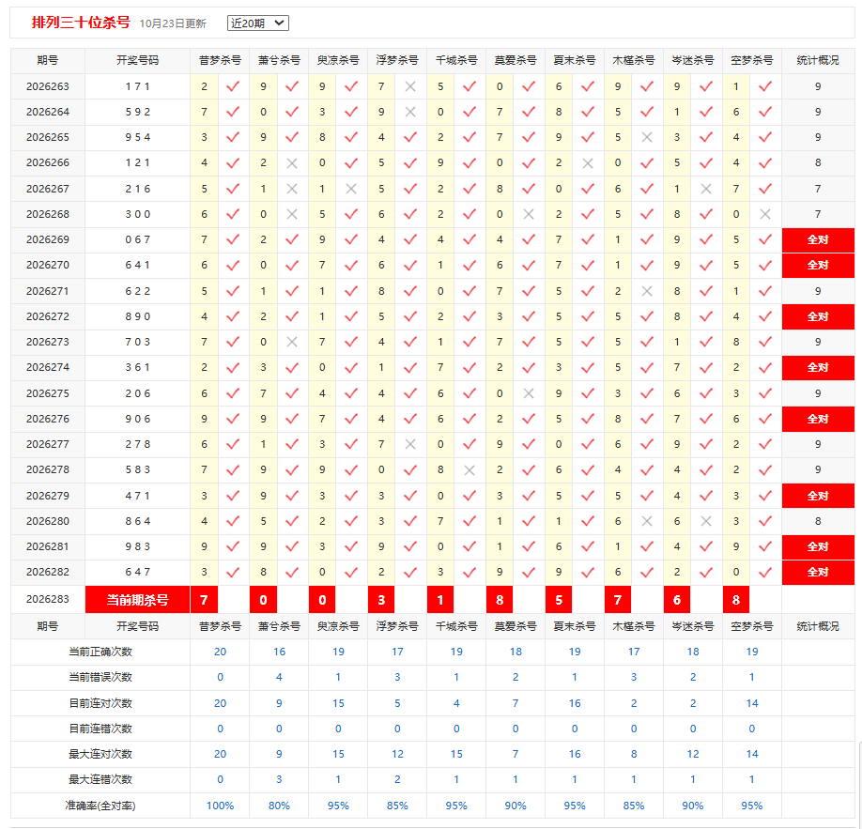Click the red 全对 badge in row 2026282
Image resolution: width=862 pixels, height=829 pixels.
pos(818,572)
